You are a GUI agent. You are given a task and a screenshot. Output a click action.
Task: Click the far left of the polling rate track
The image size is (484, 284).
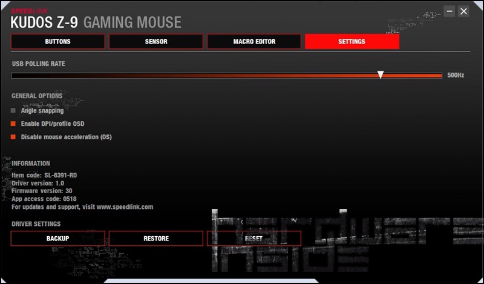pyautogui.click(x=13, y=76)
